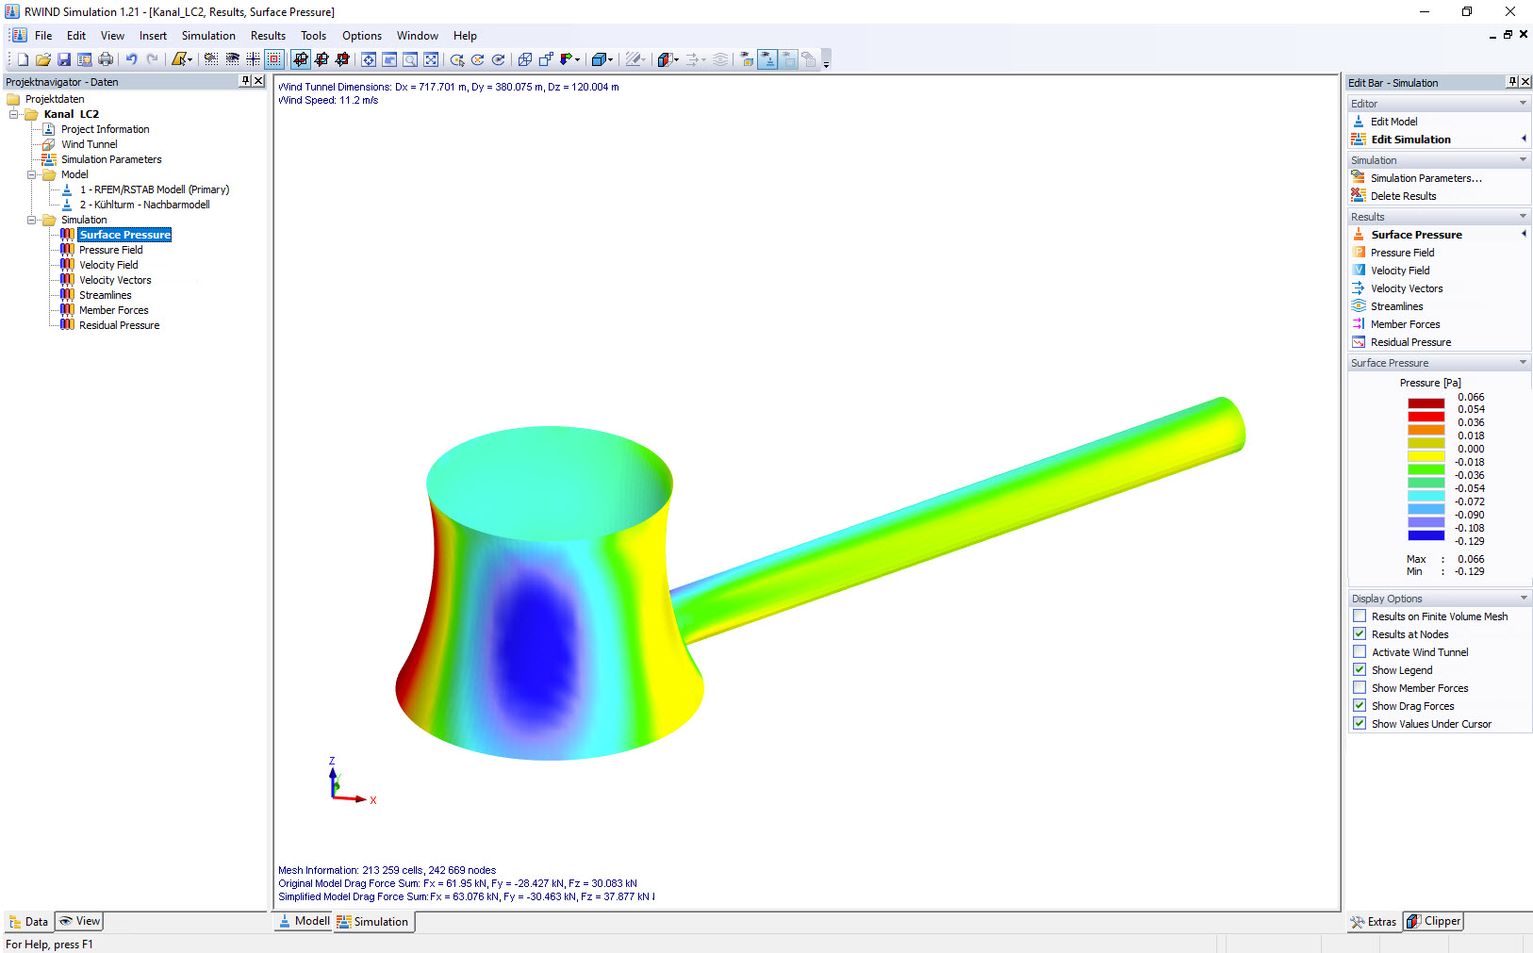Viewport: 1533px width, 953px height.
Task: Click the Pressure Field icon in Results panel
Action: pyautogui.click(x=1359, y=253)
